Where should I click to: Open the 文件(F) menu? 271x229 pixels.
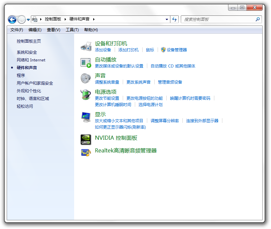pyautogui.click(x=17, y=30)
